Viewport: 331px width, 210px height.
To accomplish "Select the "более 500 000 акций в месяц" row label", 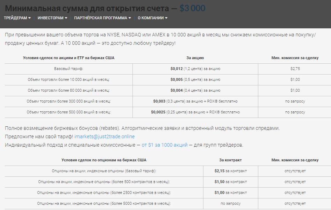I will [69, 112].
